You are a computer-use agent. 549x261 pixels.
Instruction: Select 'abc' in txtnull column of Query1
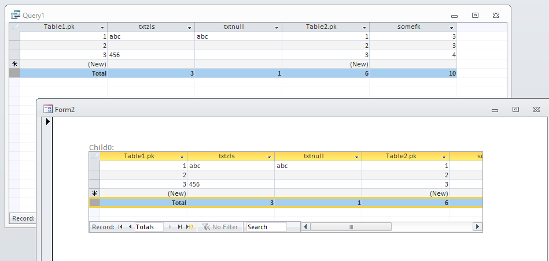pos(238,36)
